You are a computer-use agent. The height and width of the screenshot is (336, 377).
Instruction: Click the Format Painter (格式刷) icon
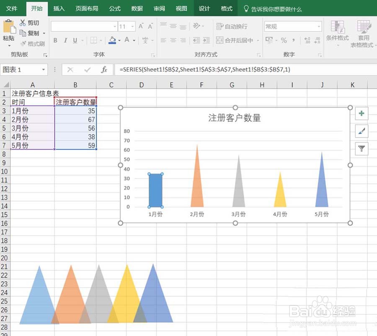click(23, 44)
